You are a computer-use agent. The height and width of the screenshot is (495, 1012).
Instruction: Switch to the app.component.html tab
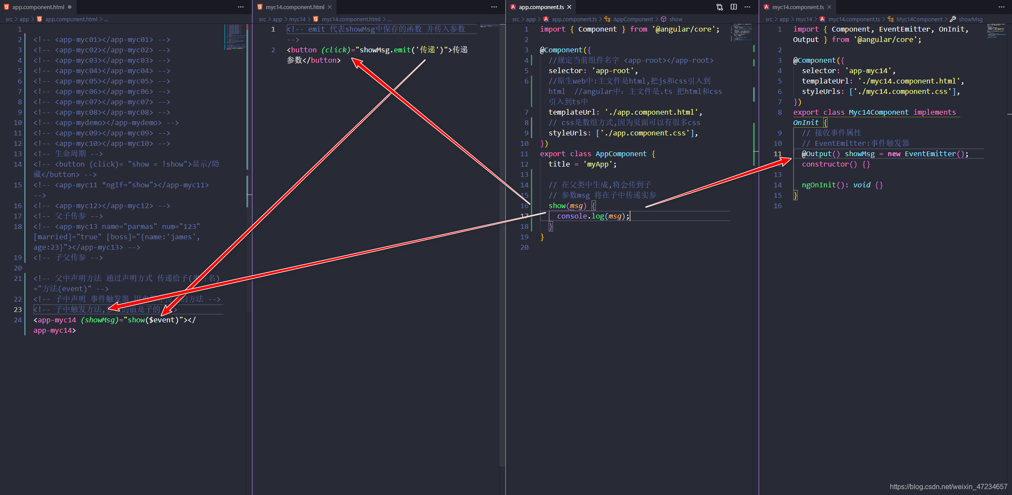point(38,7)
